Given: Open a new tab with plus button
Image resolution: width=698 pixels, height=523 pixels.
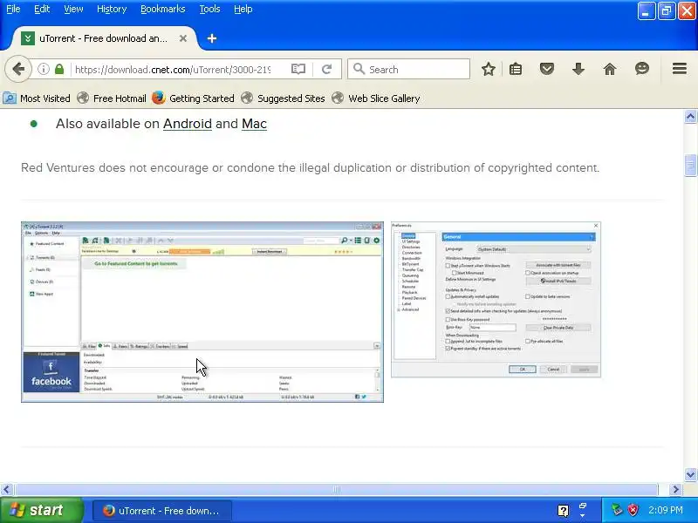Looking at the screenshot, I should click(212, 38).
